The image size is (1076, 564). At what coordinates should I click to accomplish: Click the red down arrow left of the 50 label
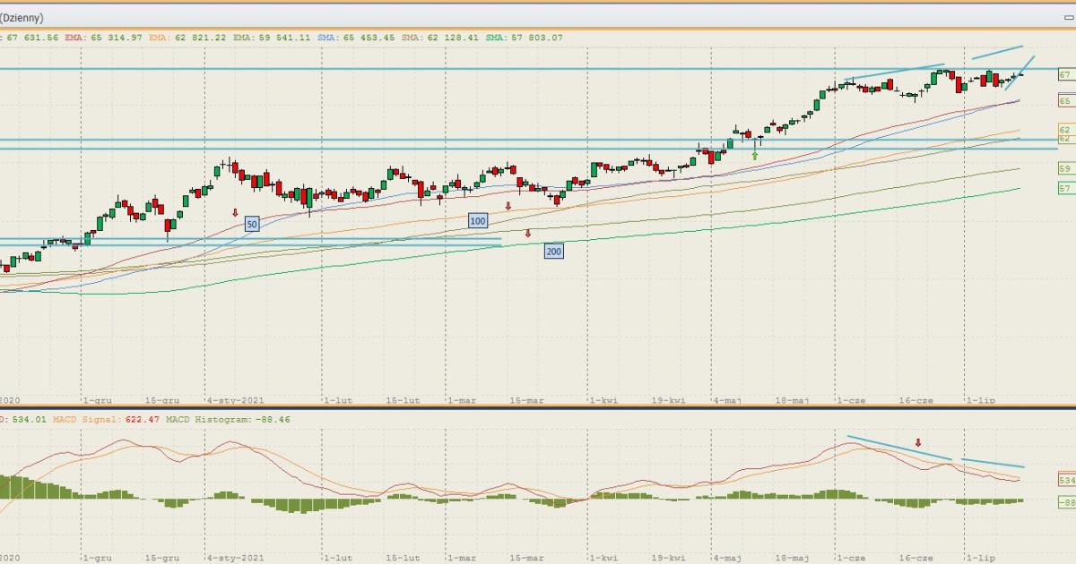(x=235, y=213)
